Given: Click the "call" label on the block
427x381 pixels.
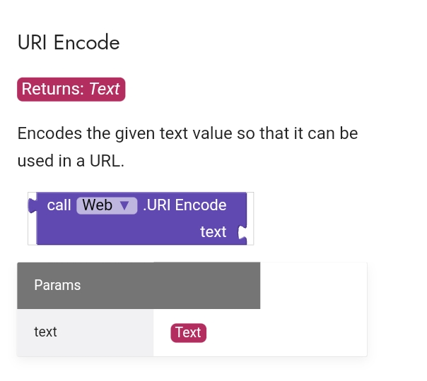Looking at the screenshot, I should [59, 205].
